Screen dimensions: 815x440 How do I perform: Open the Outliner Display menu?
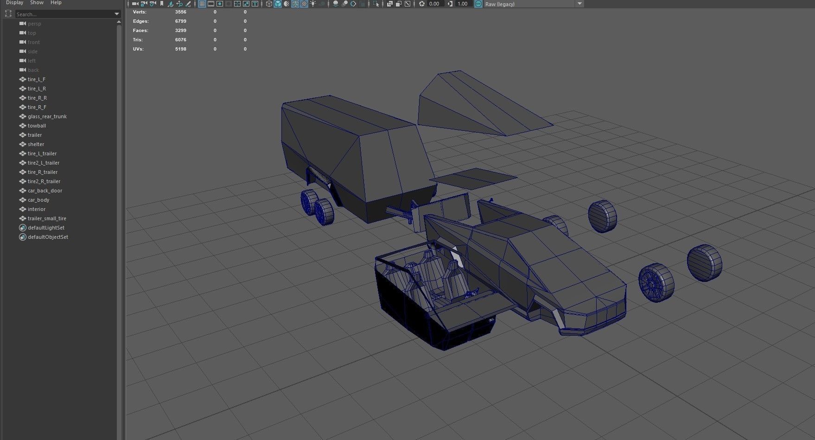[x=15, y=3]
